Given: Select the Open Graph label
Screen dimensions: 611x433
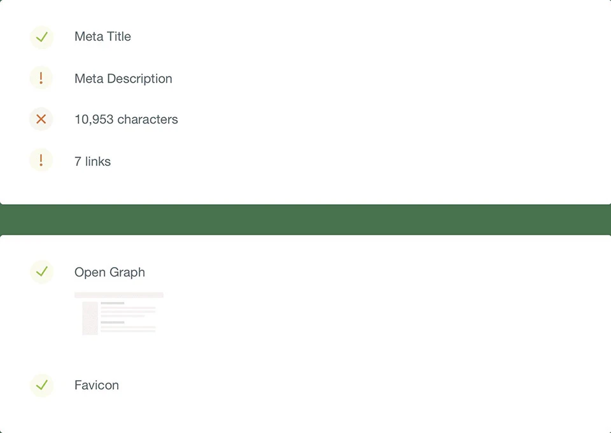Looking at the screenshot, I should point(109,272).
